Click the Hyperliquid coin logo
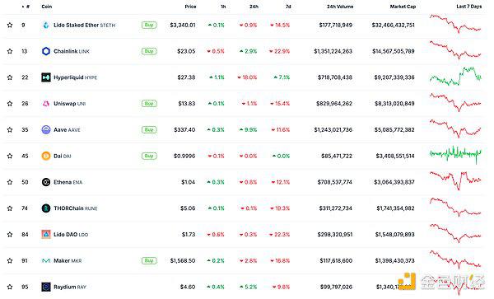494x299 pixels. point(46,77)
